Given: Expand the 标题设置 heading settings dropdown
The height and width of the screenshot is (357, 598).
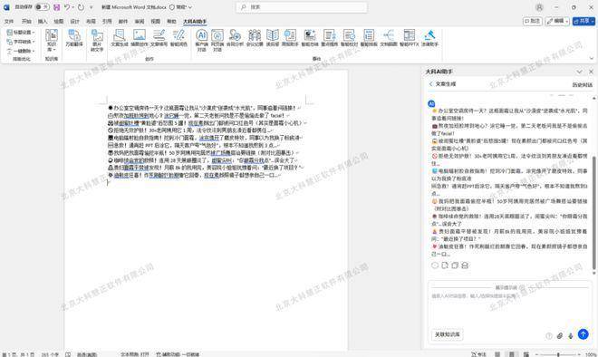Looking at the screenshot, I should pos(21,33).
